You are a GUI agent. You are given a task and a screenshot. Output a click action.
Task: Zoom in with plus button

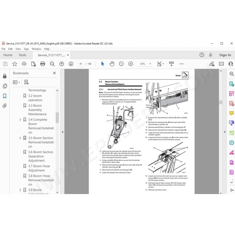pos(131,64)
